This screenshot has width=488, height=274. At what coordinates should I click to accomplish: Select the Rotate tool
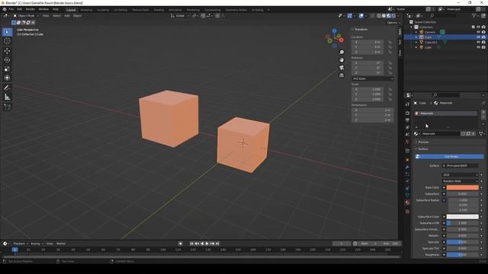click(7, 59)
